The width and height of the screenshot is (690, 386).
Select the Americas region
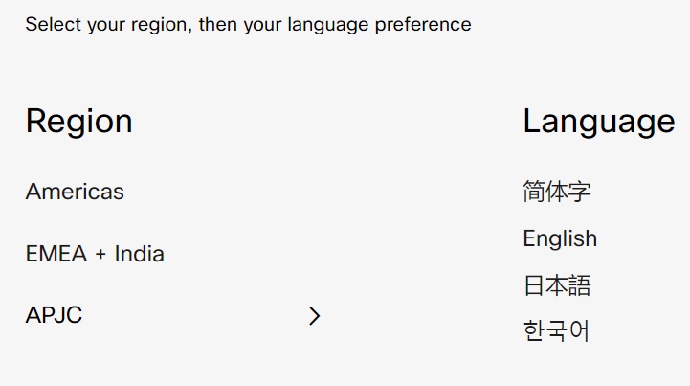coord(75,192)
